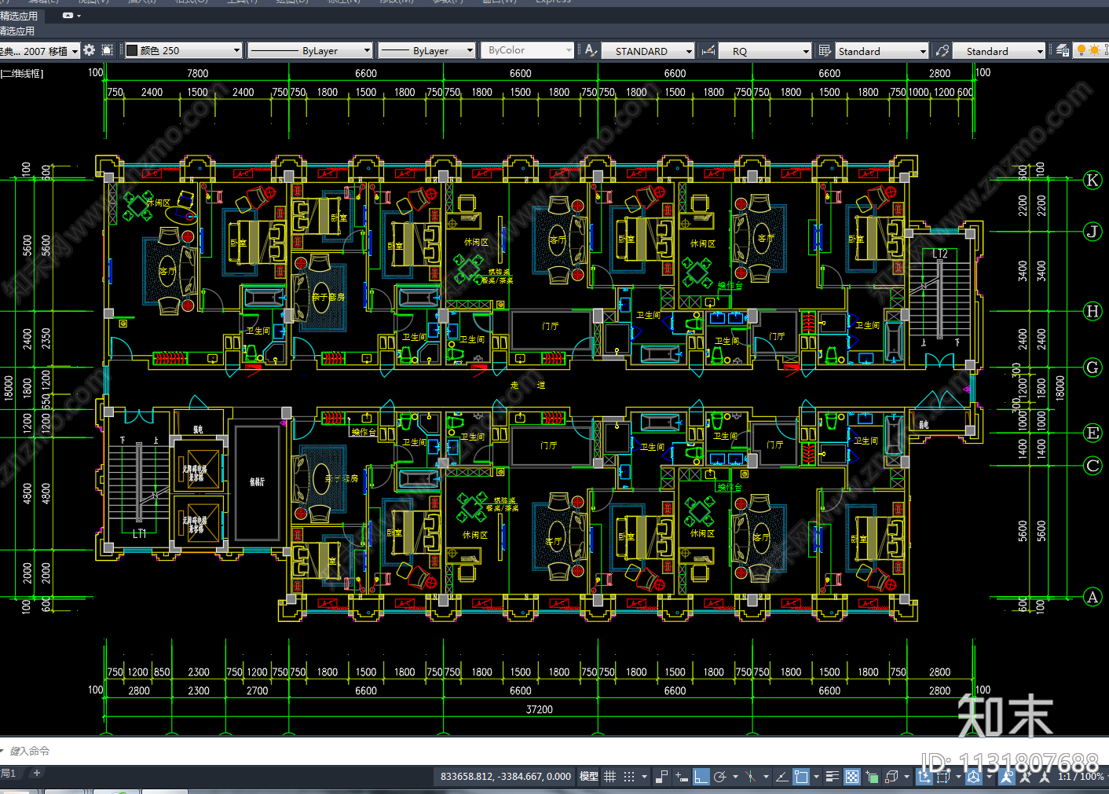
Task: Click the coordinates readout 833658.812
Action: tap(506, 776)
